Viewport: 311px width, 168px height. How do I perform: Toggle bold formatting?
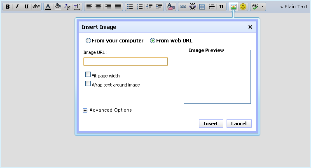[x=7, y=7]
